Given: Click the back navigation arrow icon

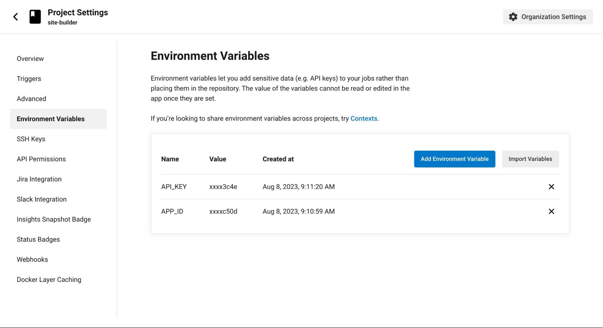Looking at the screenshot, I should (x=15, y=16).
